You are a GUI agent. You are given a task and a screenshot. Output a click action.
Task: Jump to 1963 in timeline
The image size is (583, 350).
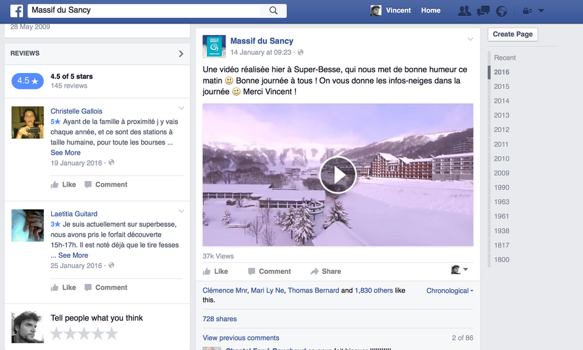(x=502, y=202)
